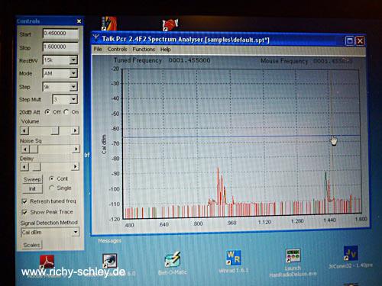Screen dimensions: 382x286
Task: Click the Spectrum Analyser title bar antenna icon
Action: [x=96, y=38]
